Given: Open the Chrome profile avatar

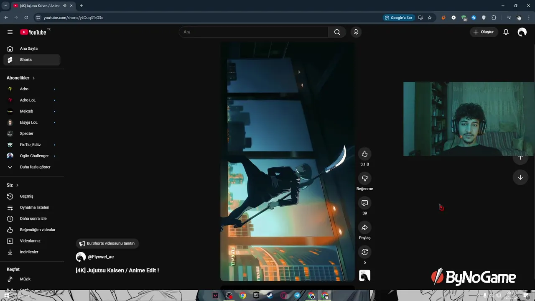Looking at the screenshot, I should click(x=519, y=18).
